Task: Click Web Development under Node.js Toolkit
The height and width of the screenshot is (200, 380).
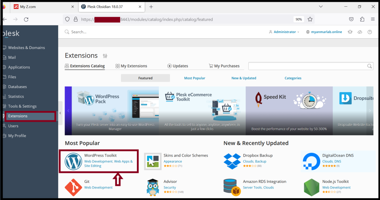Action: click(336, 187)
